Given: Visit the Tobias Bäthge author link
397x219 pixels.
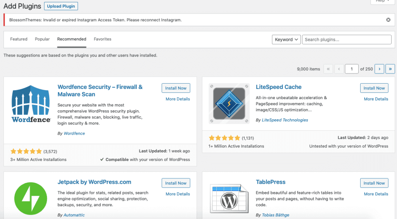Looking at the screenshot, I should click(x=276, y=215).
